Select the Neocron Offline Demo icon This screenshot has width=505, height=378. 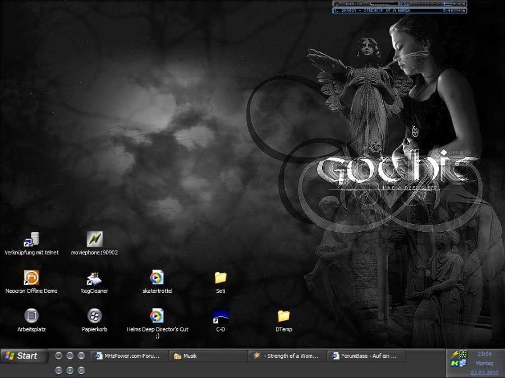pos(31,278)
